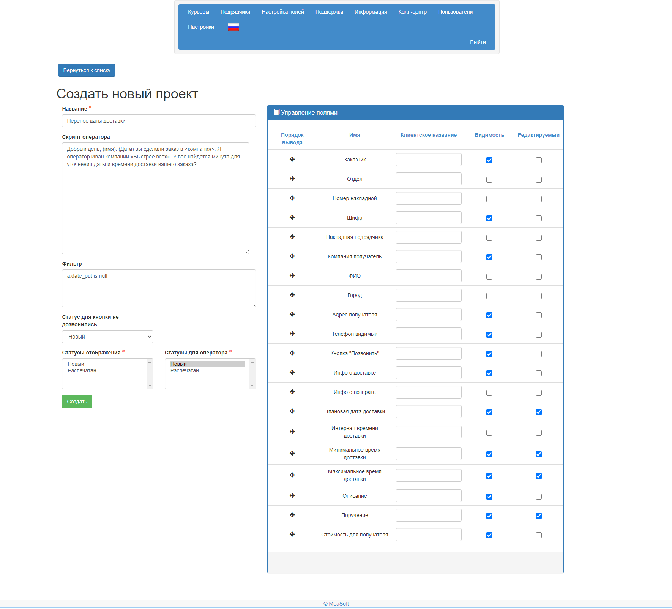This screenshot has width=672, height=609.
Task: Open the Пользователи menu item
Action: point(455,12)
